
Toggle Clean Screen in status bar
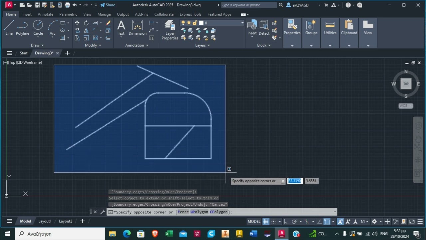click(412, 221)
